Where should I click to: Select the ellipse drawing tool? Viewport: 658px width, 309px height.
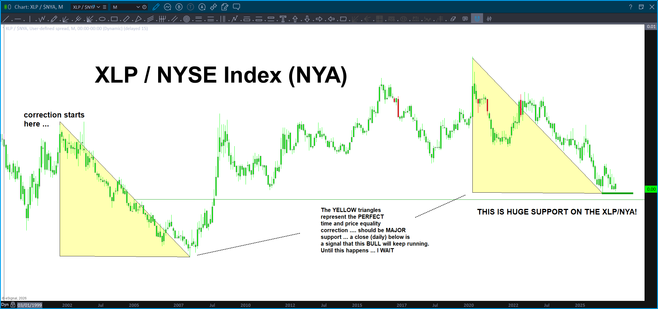tap(102, 19)
